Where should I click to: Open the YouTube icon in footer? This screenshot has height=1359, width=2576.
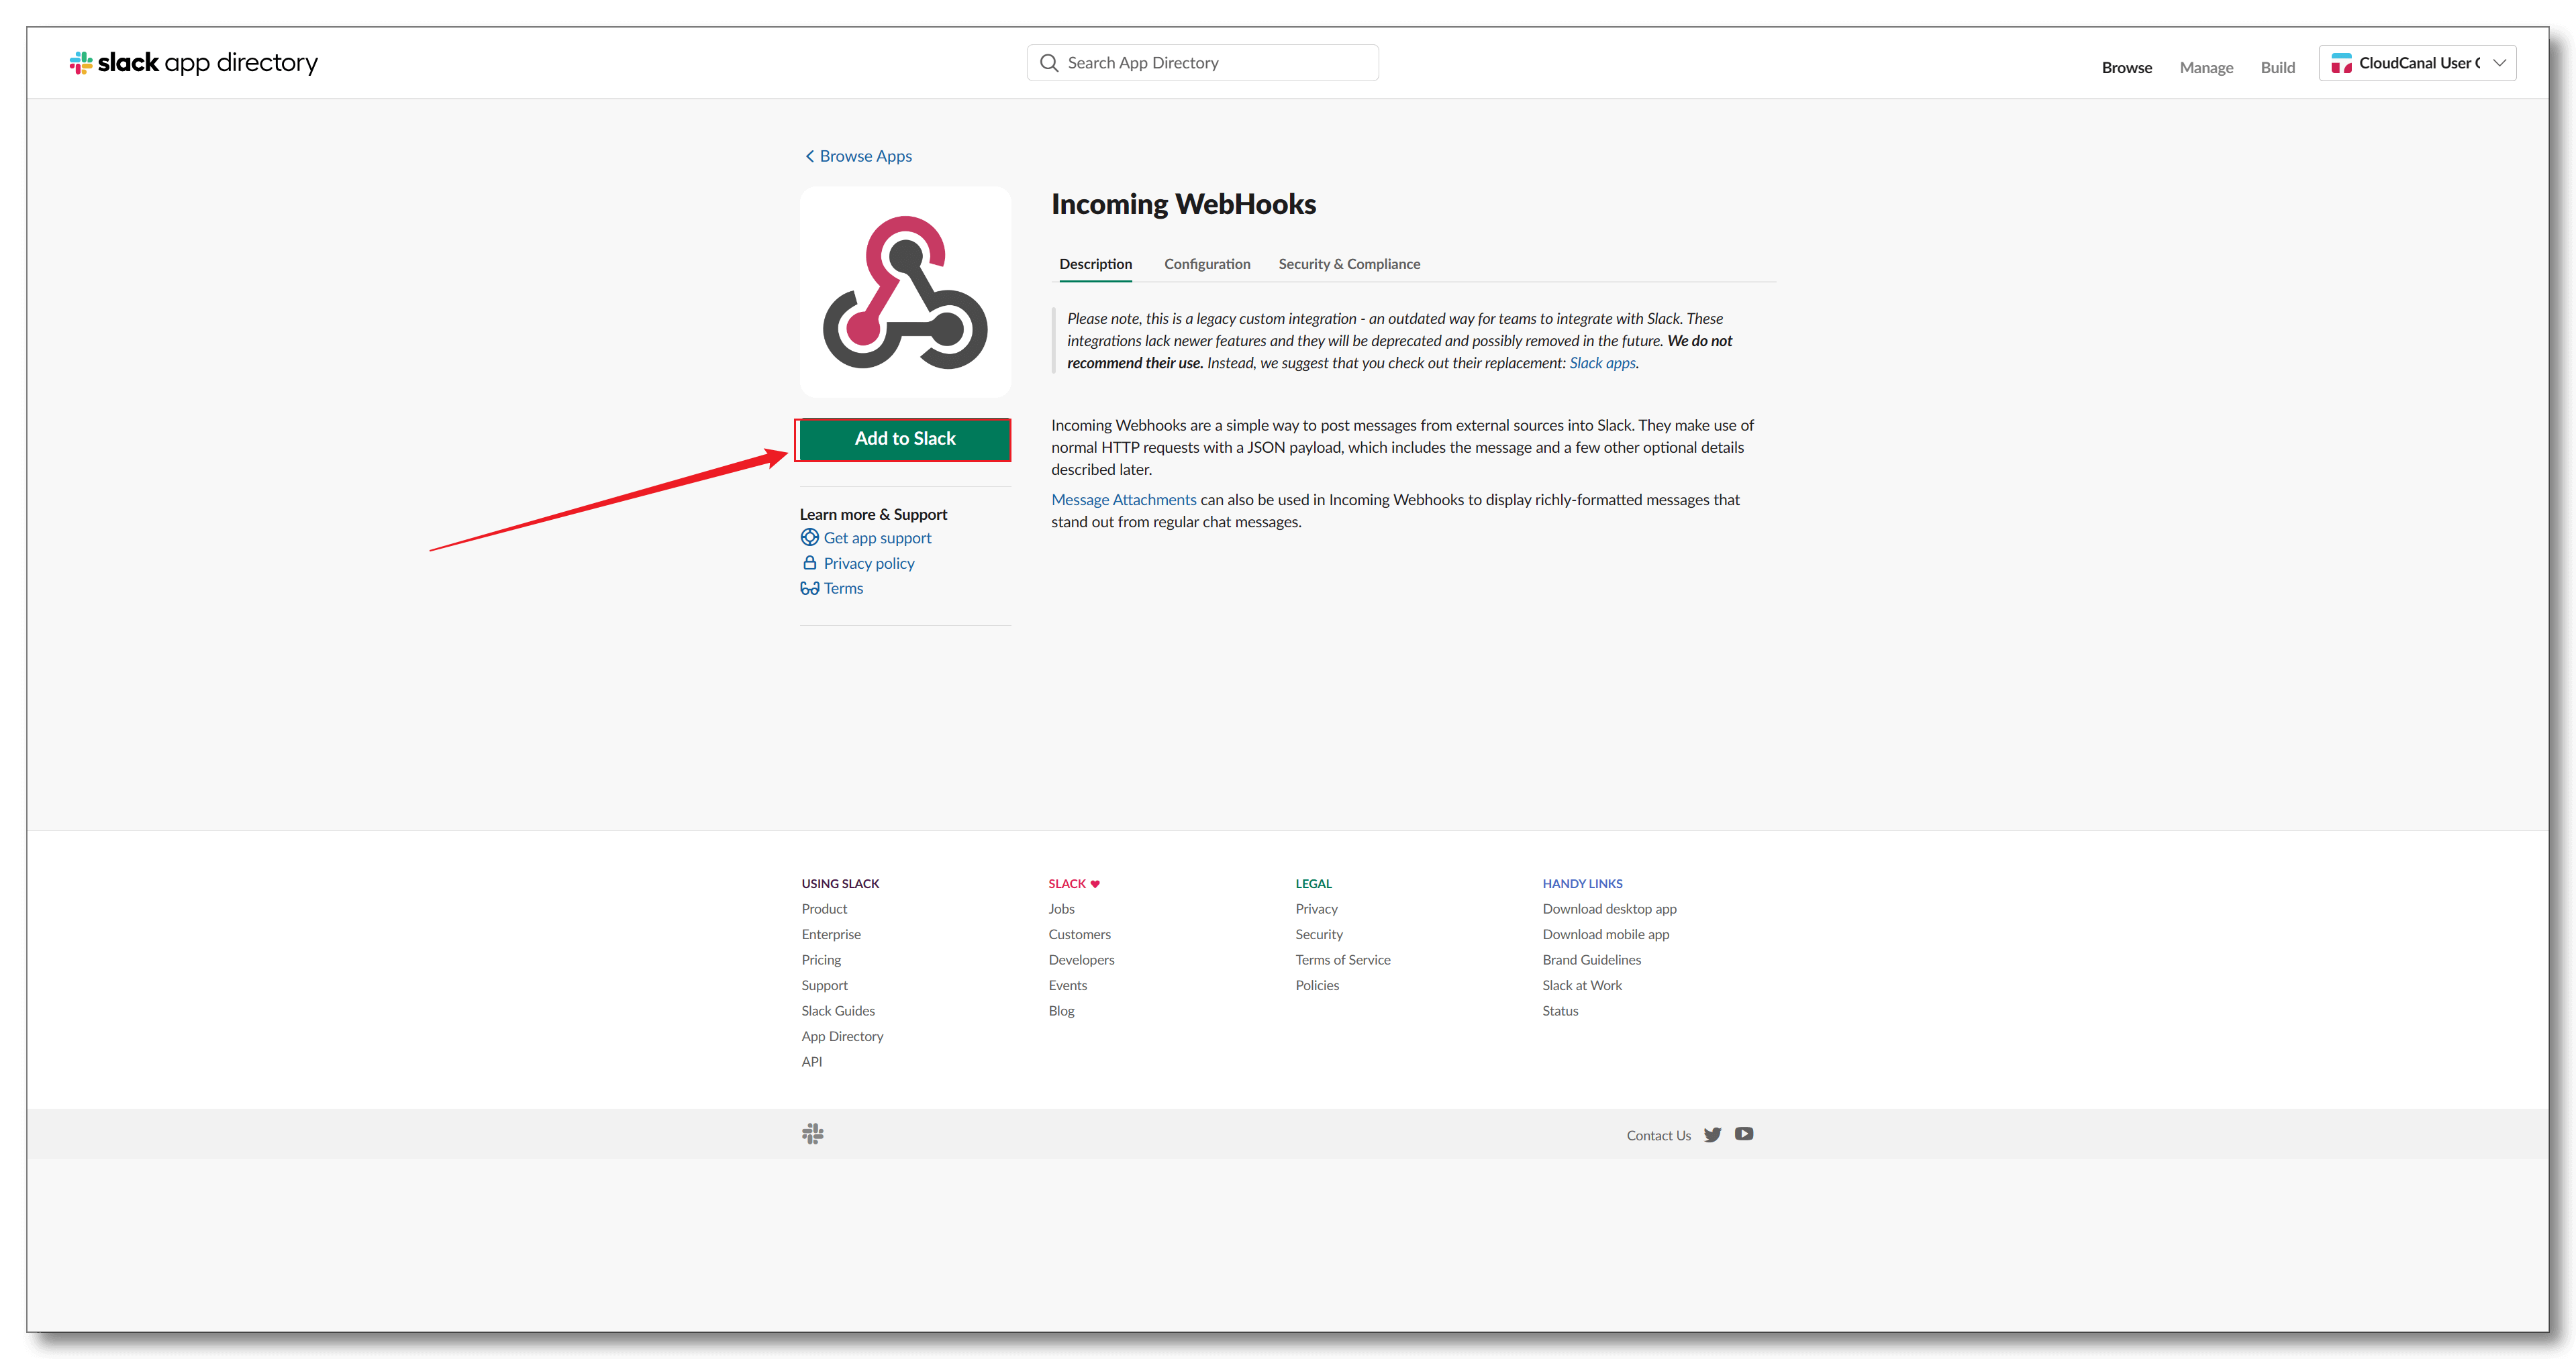[x=1744, y=1134]
